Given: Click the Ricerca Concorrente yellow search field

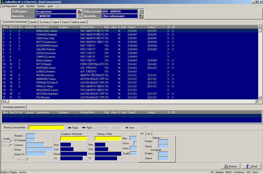Looking at the screenshot, I should coord(46,128).
